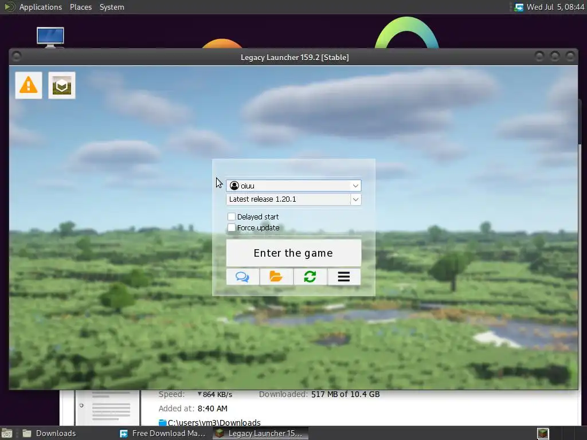This screenshot has height=440, width=587.
Task: Switch to Legacy Launcher taskbar entry
Action: (x=261, y=433)
